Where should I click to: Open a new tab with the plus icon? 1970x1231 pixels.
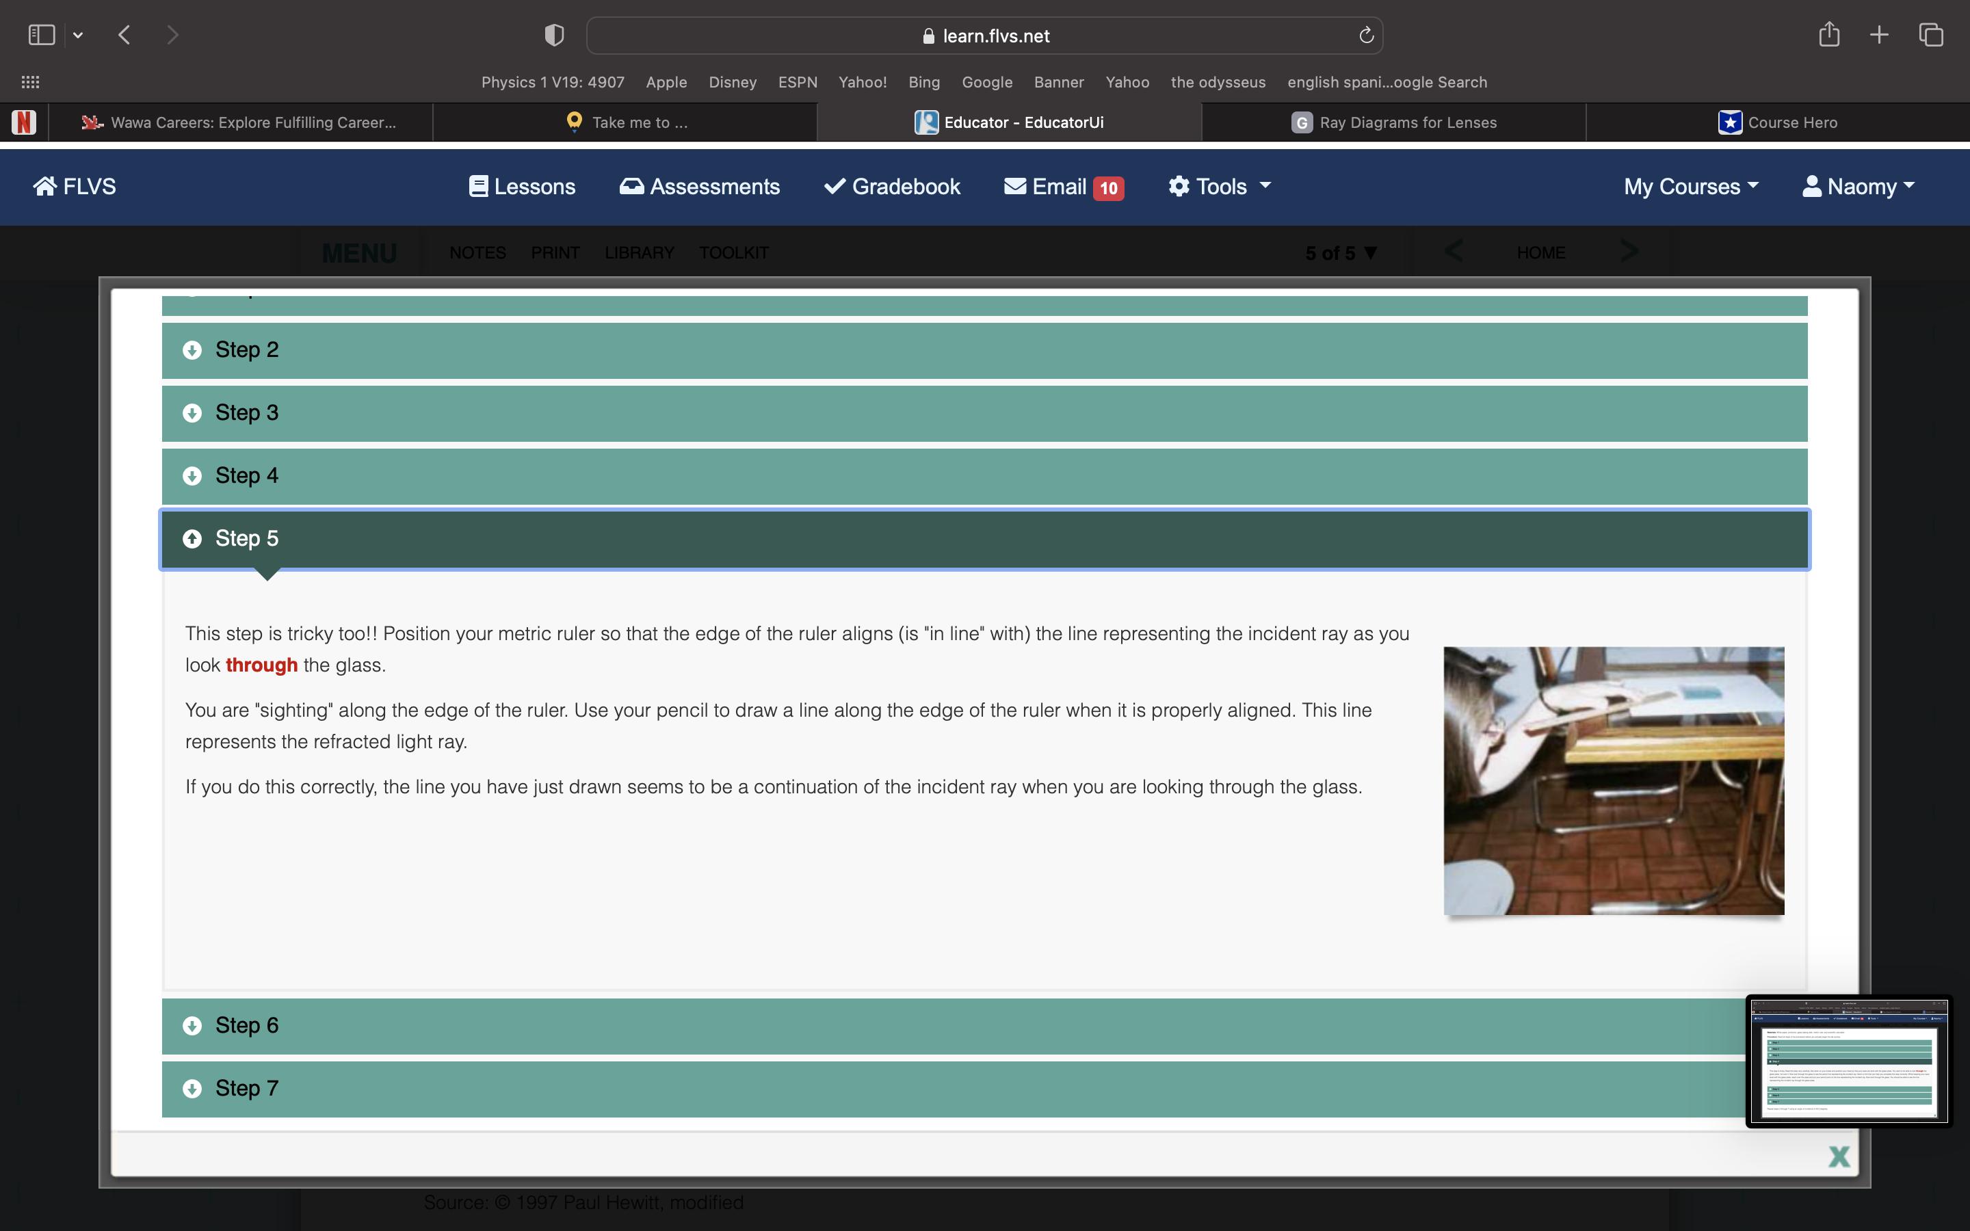(1879, 35)
